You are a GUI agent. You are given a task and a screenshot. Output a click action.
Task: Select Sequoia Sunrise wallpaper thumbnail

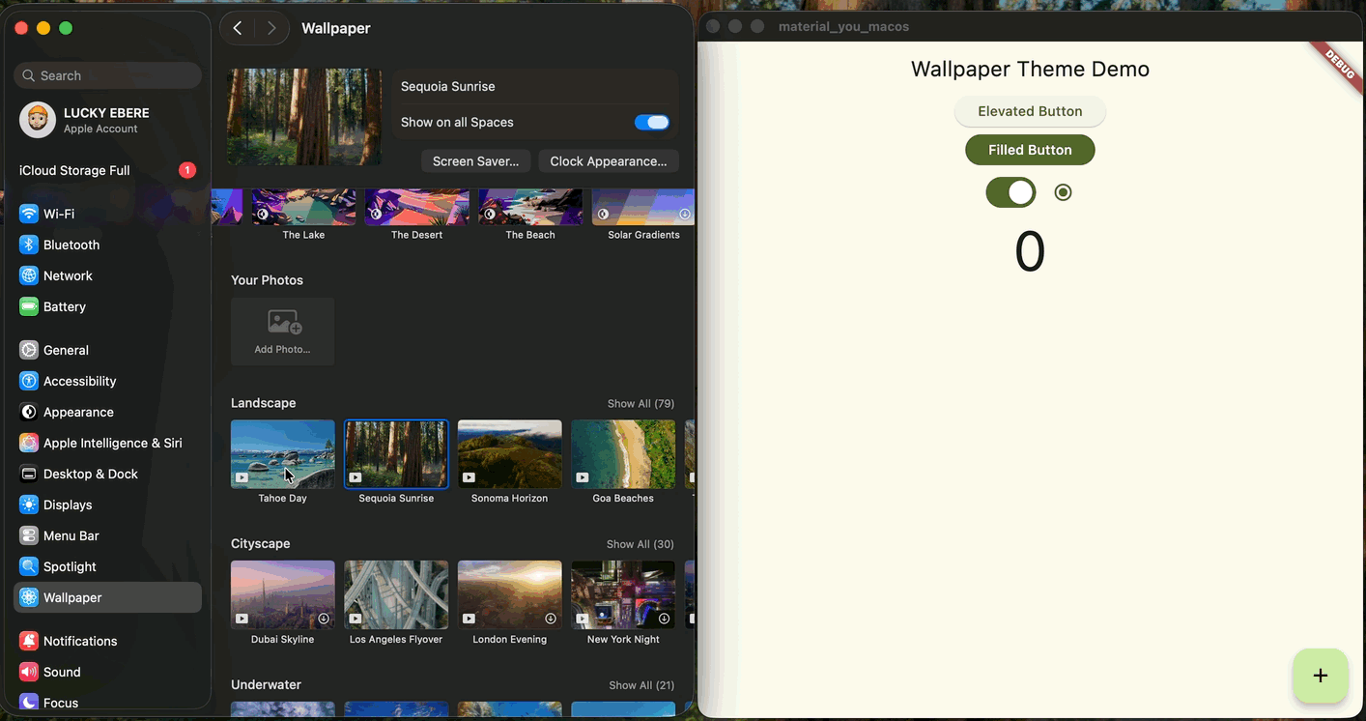(x=396, y=454)
